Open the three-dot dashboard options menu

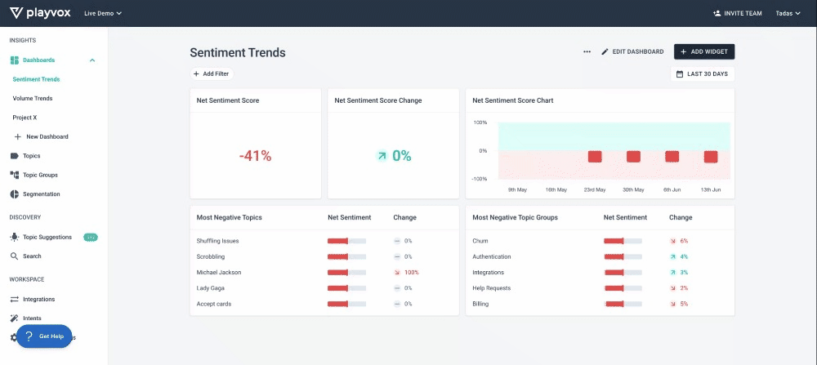coord(587,51)
